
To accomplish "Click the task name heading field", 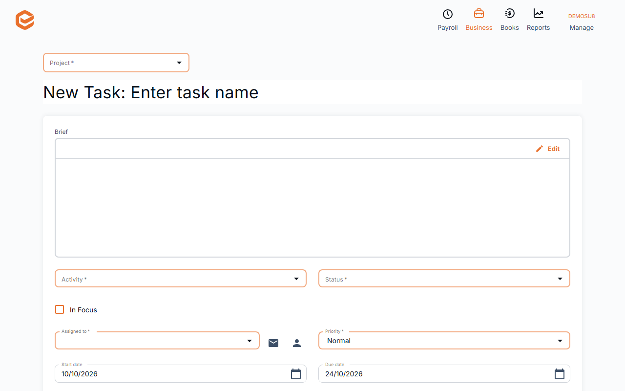I will [312, 92].
